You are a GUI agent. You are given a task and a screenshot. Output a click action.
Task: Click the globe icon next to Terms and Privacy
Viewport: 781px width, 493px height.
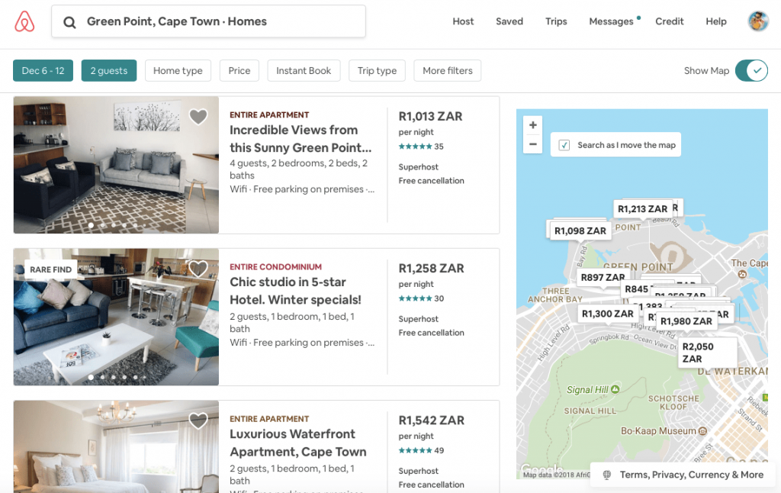click(x=605, y=475)
